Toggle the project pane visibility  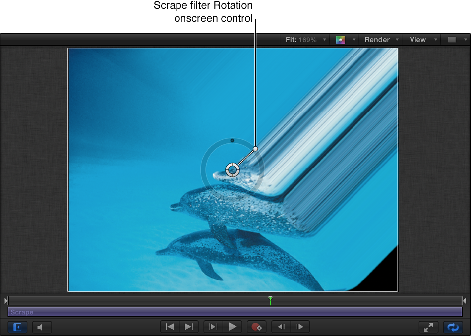(x=17, y=327)
